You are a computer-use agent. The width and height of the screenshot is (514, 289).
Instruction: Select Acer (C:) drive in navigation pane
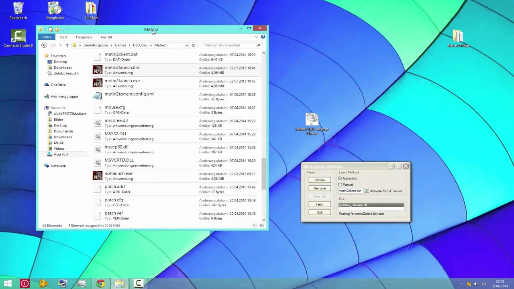pyautogui.click(x=61, y=154)
